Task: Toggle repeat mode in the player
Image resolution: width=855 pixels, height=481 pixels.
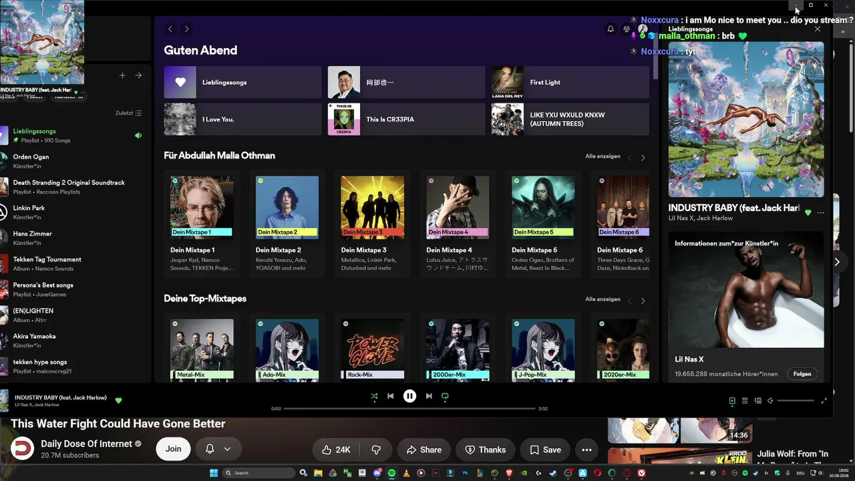Action: 445,396
